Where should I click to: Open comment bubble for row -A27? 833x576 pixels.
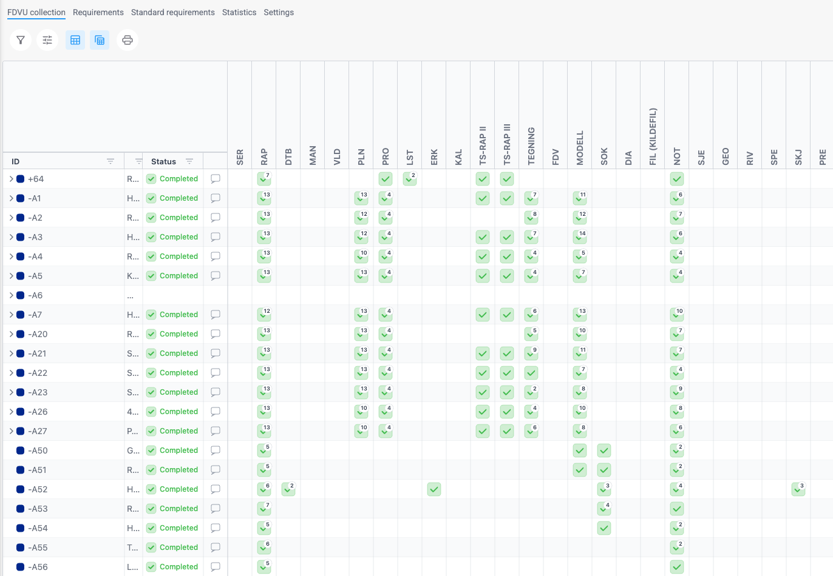point(216,431)
